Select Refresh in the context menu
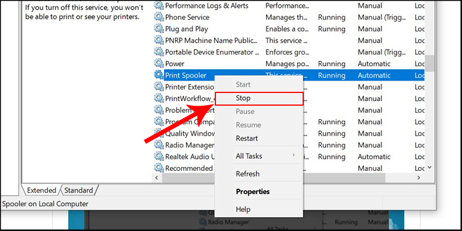The image size is (462, 231). [248, 174]
